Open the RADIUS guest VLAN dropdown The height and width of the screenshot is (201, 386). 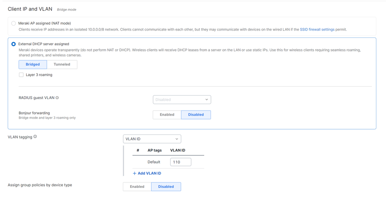pyautogui.click(x=182, y=99)
